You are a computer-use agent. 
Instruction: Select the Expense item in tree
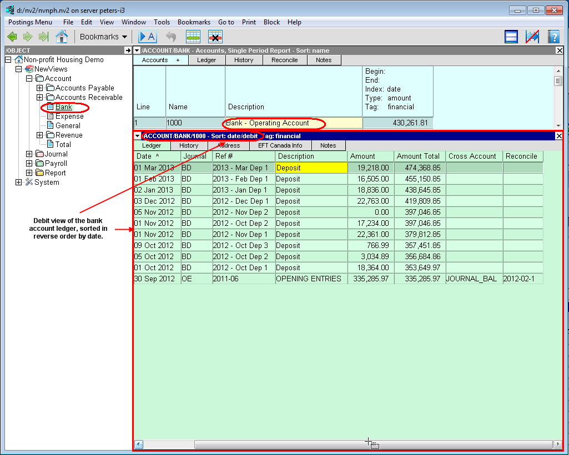(69, 117)
